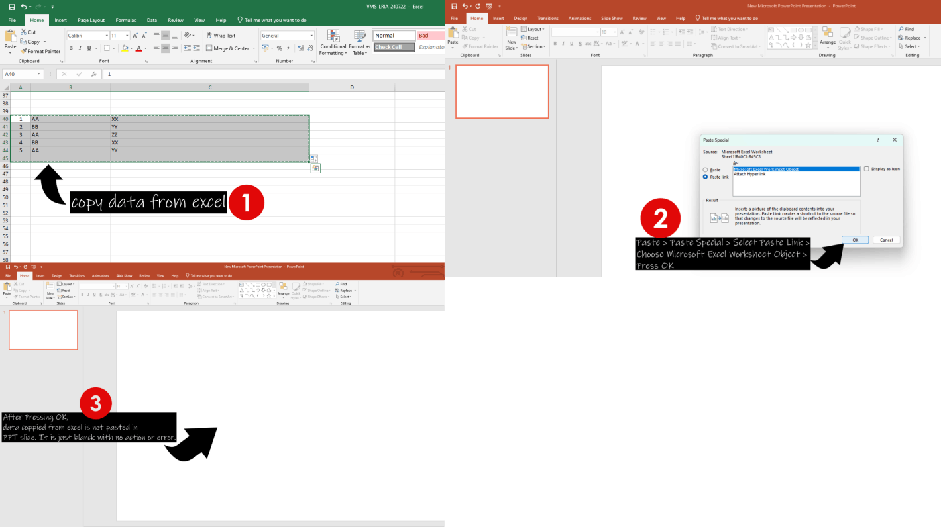The image size is (941, 527).
Task: Toggle Center alignment in Excel
Action: 166,48
